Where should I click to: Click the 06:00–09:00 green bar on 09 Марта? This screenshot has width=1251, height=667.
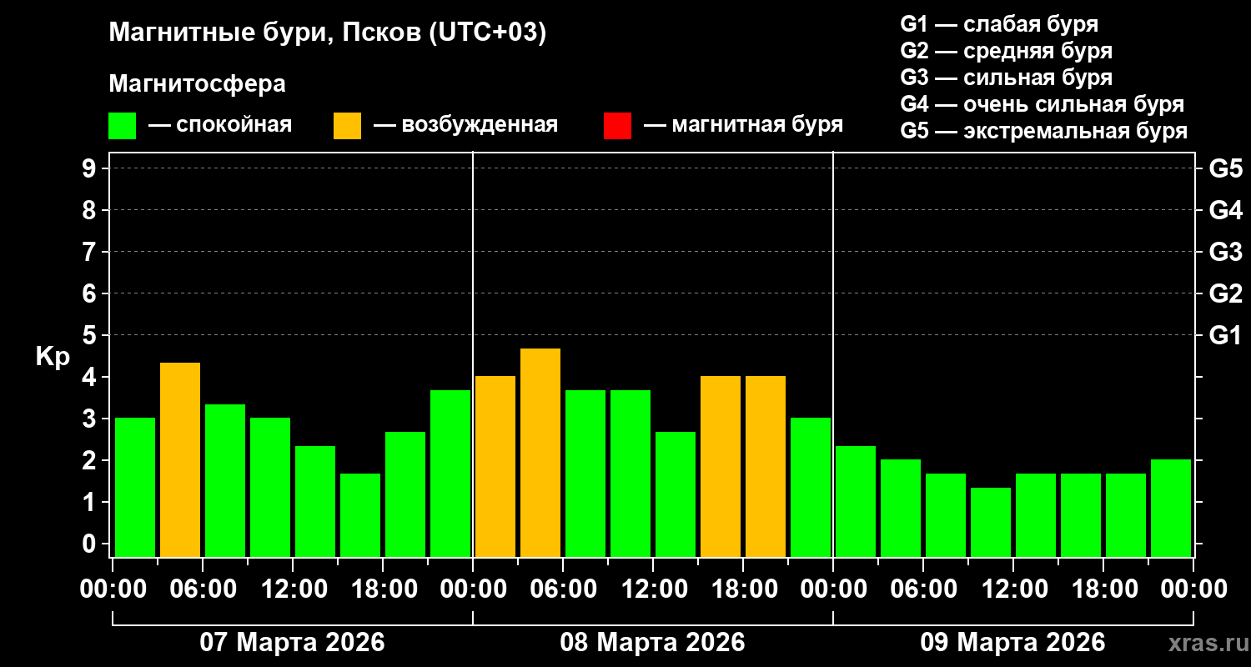(x=946, y=515)
